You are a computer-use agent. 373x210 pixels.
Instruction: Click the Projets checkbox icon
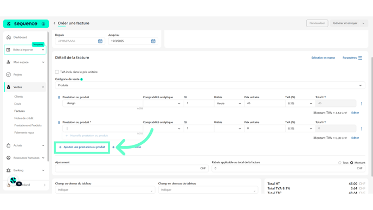pos(9,74)
